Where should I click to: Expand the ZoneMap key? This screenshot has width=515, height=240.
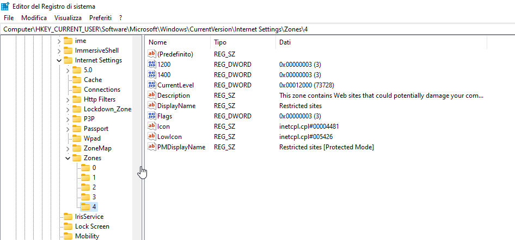click(68, 148)
